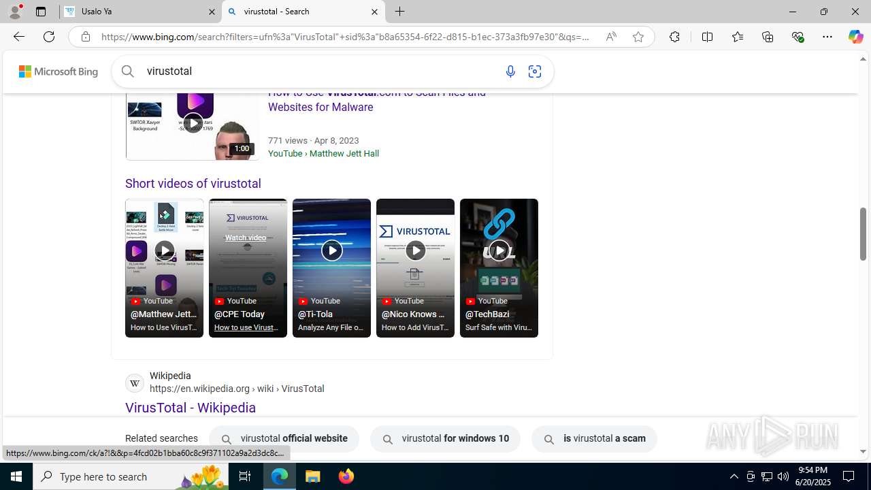Viewport: 871px width, 490px height.
Task: Open the browser profile avatar
Action: point(15,12)
